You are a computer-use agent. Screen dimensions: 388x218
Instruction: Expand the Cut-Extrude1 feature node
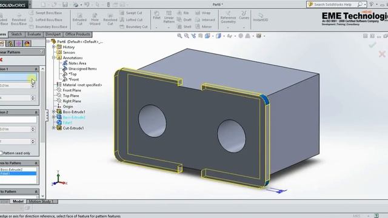(x=54, y=128)
